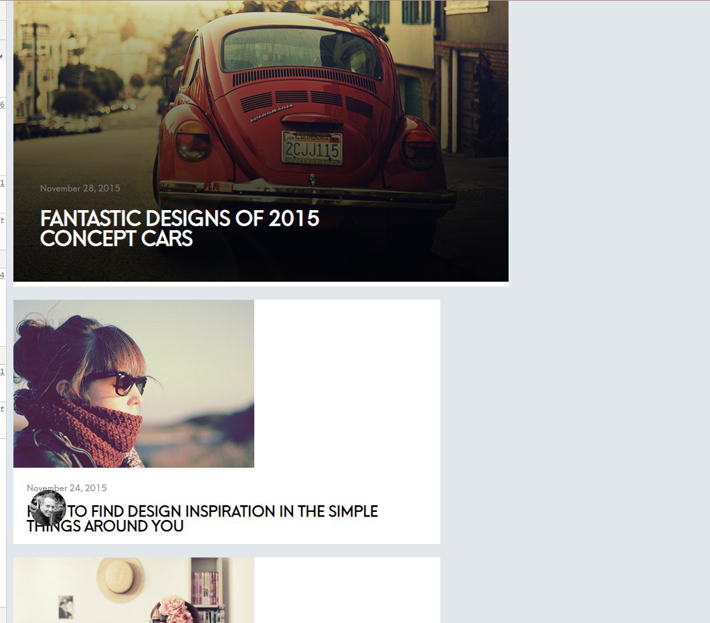Open the woman in scarf post thumbnail
The image size is (710, 623).
[134, 383]
